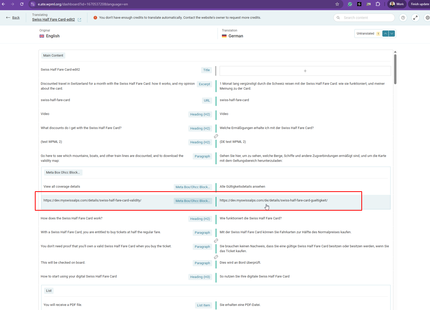Edit the translation 'Wie funktioniert die Swiss Half Fare Card?'
Viewport: 430px width, 310px height.
251,218
